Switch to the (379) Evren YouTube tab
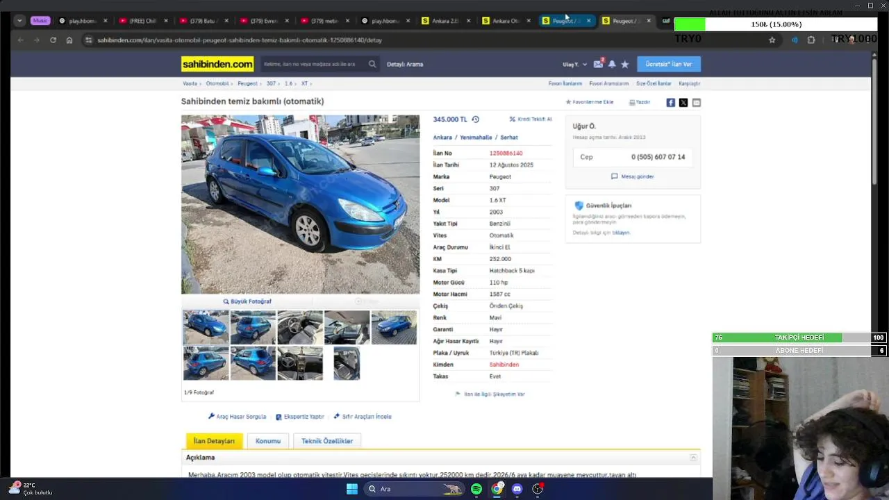Viewport: 889px width, 500px height. tap(264, 21)
